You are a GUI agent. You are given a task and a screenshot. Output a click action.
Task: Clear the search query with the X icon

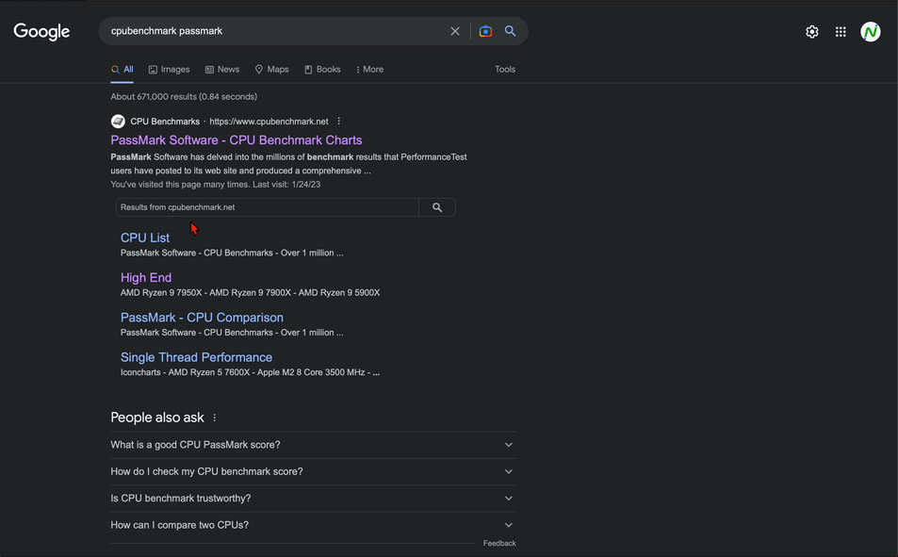455,31
